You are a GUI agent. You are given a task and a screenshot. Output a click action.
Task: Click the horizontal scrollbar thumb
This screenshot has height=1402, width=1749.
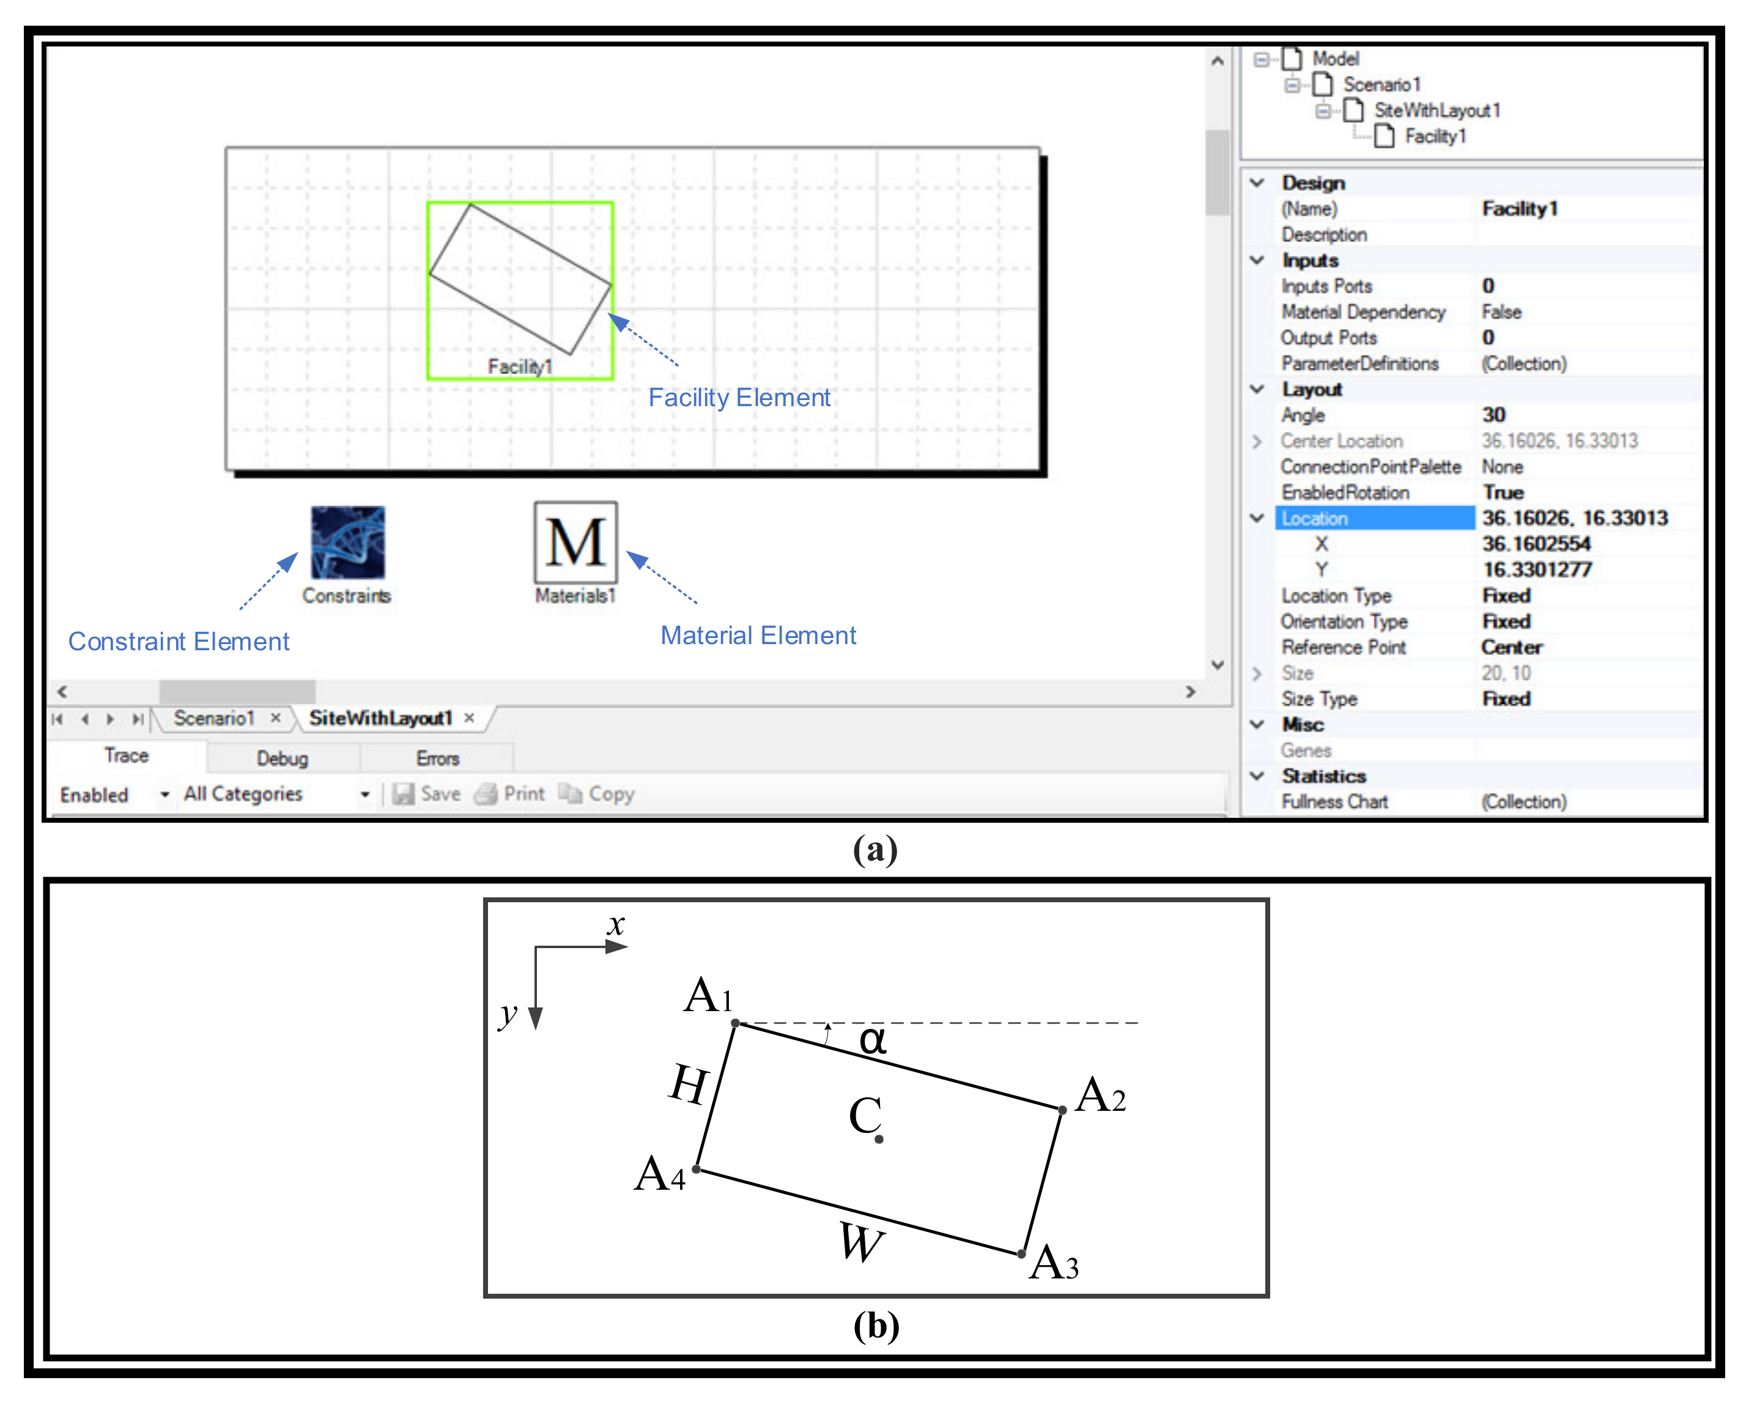pyautogui.click(x=237, y=691)
